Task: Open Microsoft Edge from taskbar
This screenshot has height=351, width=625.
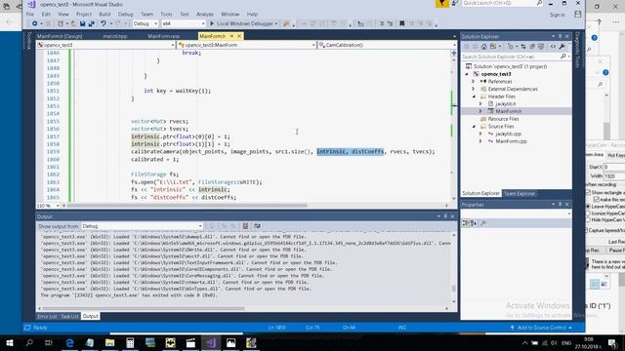Action: coord(69,342)
